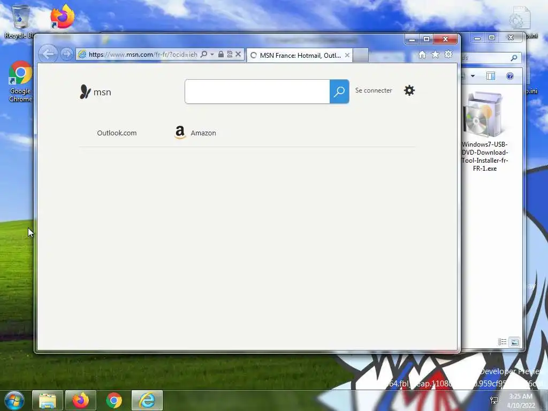Click the Se connecter link

[374, 90]
